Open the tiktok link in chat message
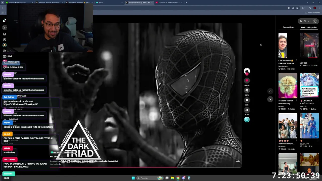The height and width of the screenshot is (181, 322). (21, 104)
